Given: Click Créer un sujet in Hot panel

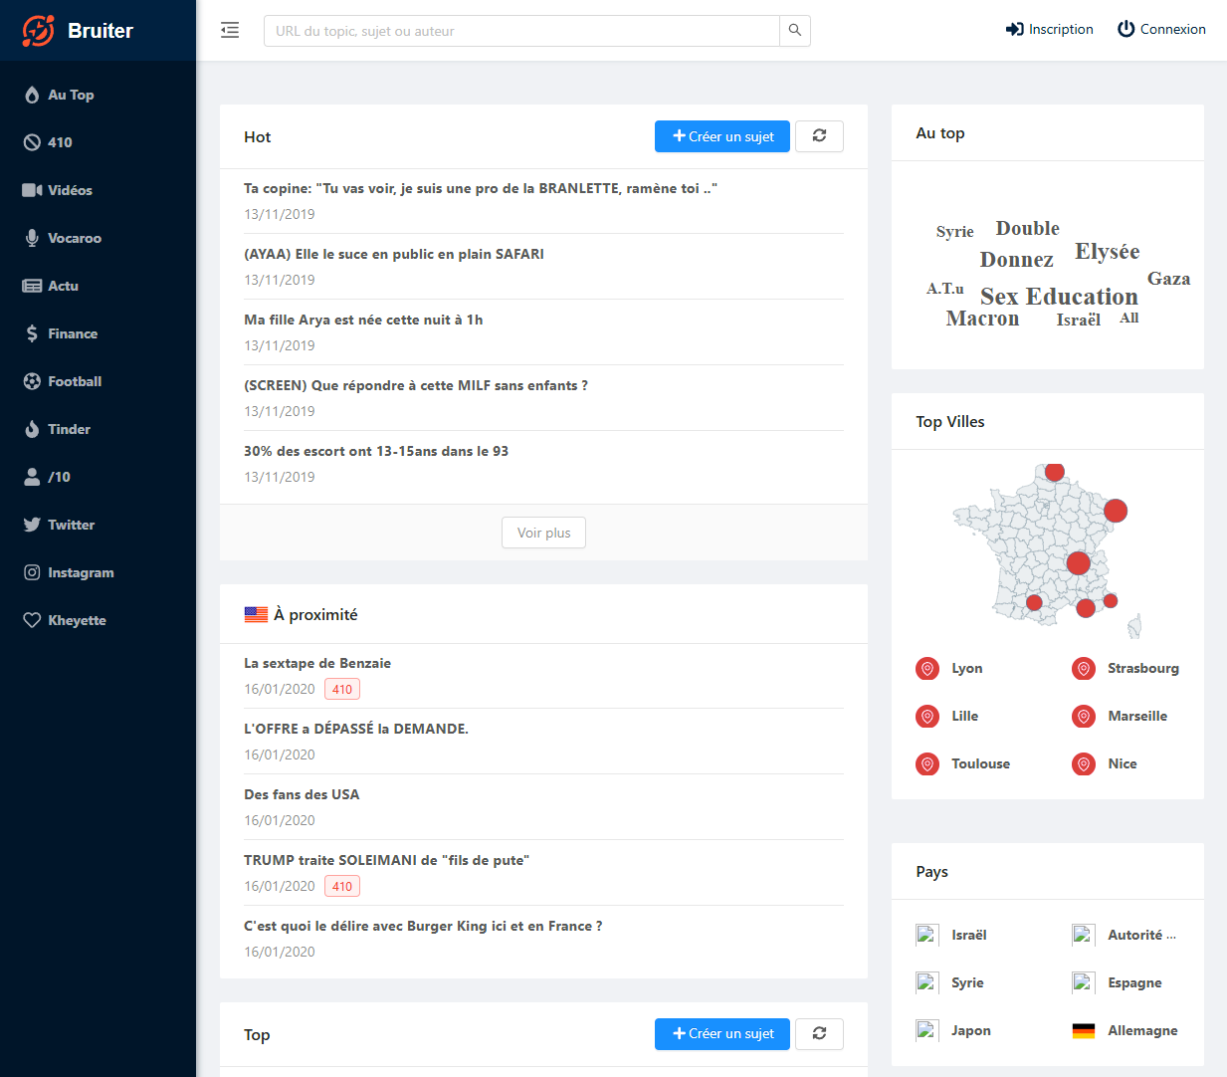Looking at the screenshot, I should [721, 136].
